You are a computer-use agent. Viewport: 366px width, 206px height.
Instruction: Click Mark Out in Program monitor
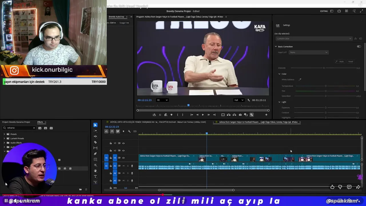pos(182,115)
